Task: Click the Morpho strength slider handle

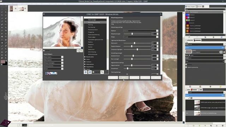Action: [x=132, y=34]
